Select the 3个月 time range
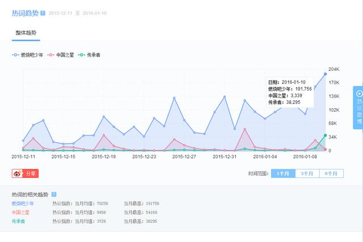The image size is (363, 242). pos(307,173)
